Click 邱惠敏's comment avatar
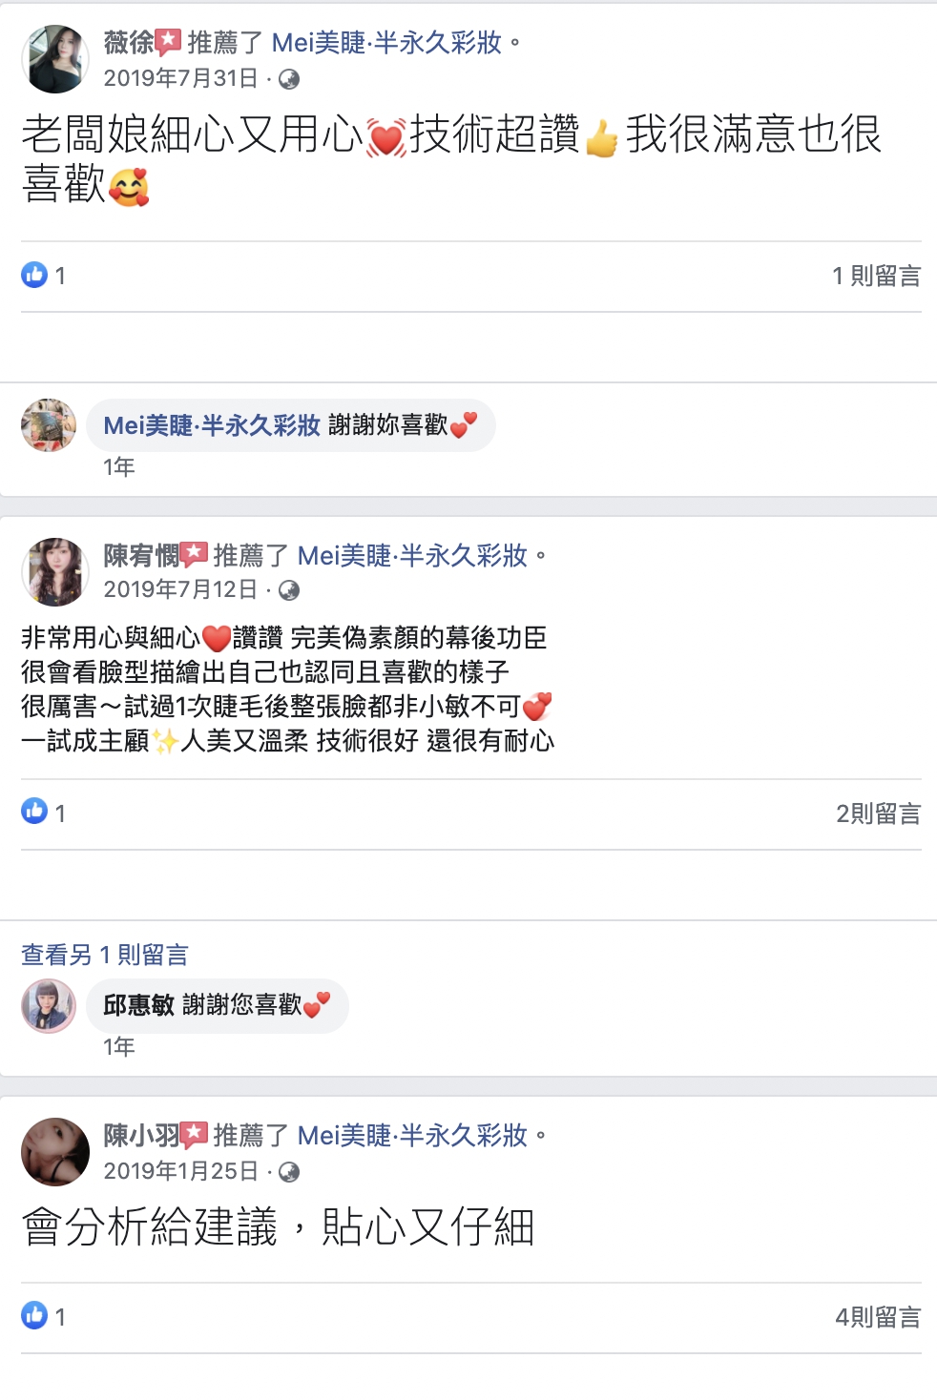The image size is (937, 1400). click(x=49, y=1006)
